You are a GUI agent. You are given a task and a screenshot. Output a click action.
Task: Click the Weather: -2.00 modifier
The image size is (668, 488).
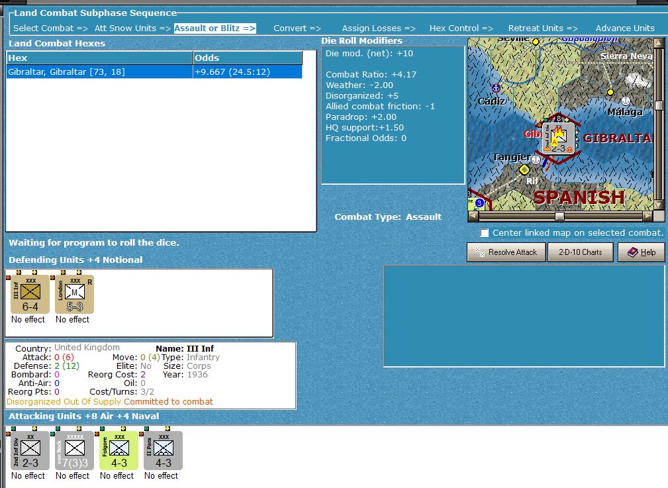359,85
